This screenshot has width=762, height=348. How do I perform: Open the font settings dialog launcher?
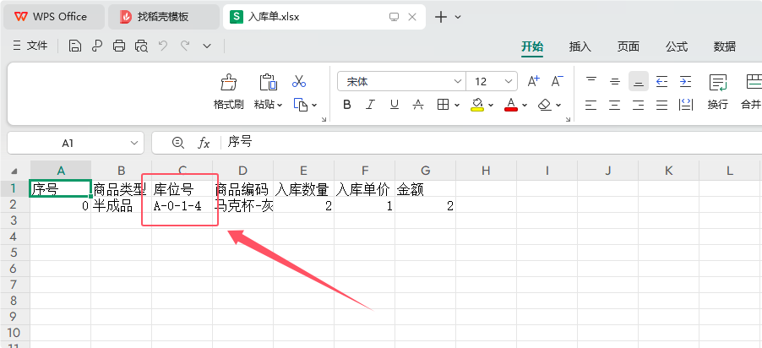tap(569, 119)
